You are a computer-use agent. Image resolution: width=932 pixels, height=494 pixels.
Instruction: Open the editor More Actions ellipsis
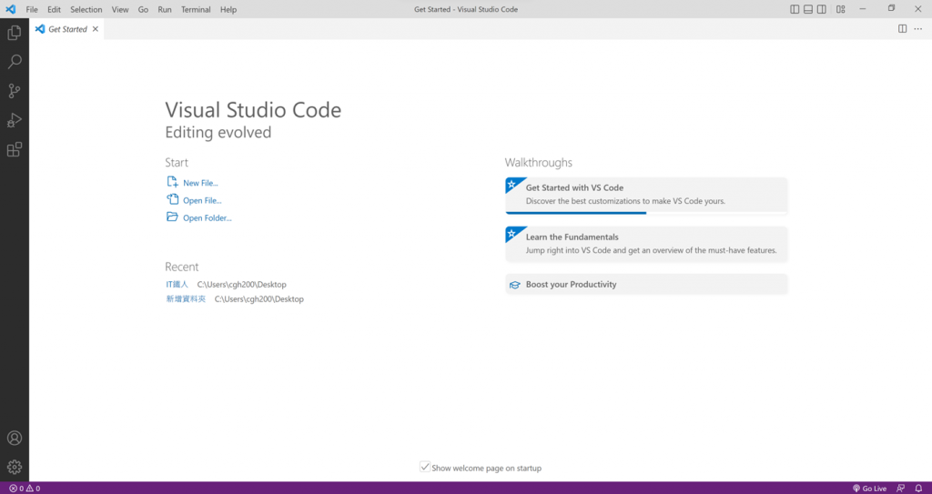tap(918, 28)
